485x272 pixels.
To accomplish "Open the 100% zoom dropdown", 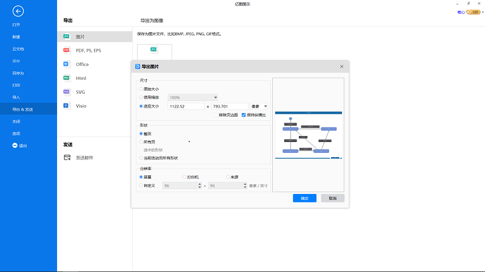I will pos(192,97).
